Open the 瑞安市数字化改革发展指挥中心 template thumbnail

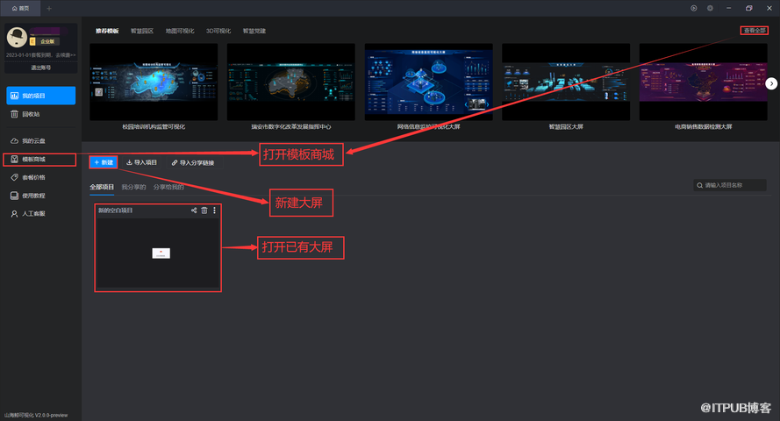pyautogui.click(x=291, y=82)
